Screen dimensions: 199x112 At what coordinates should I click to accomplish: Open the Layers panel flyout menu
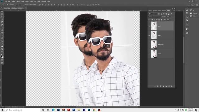coord(174,11)
